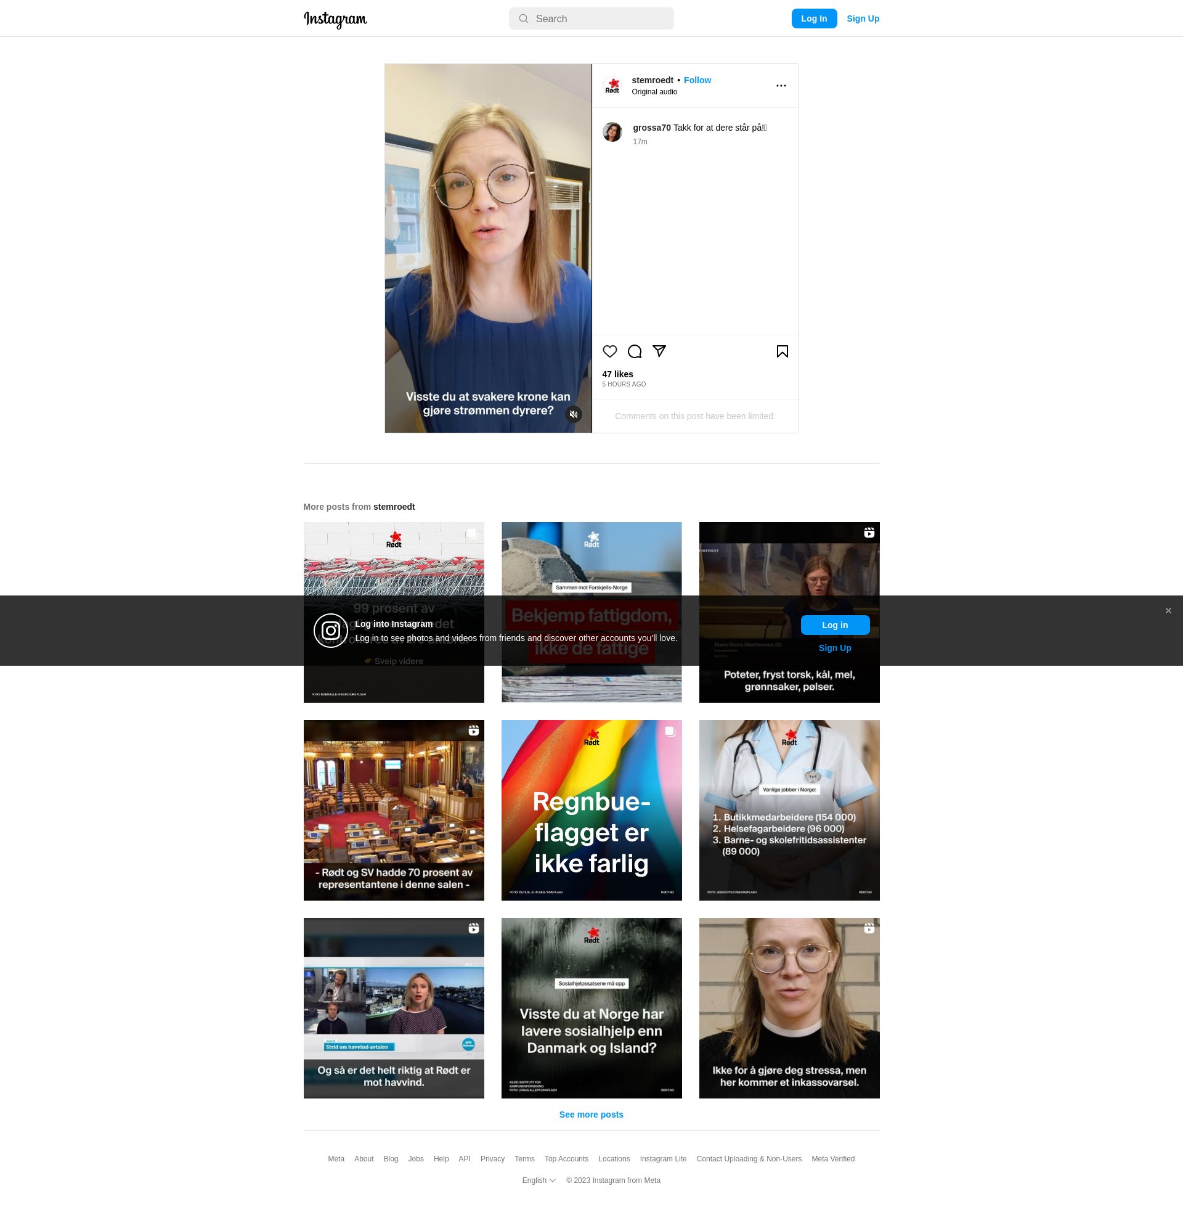Screen dimensions: 1183x1223
Task: Click the Instagram camera icon in banner
Action: (x=330, y=630)
